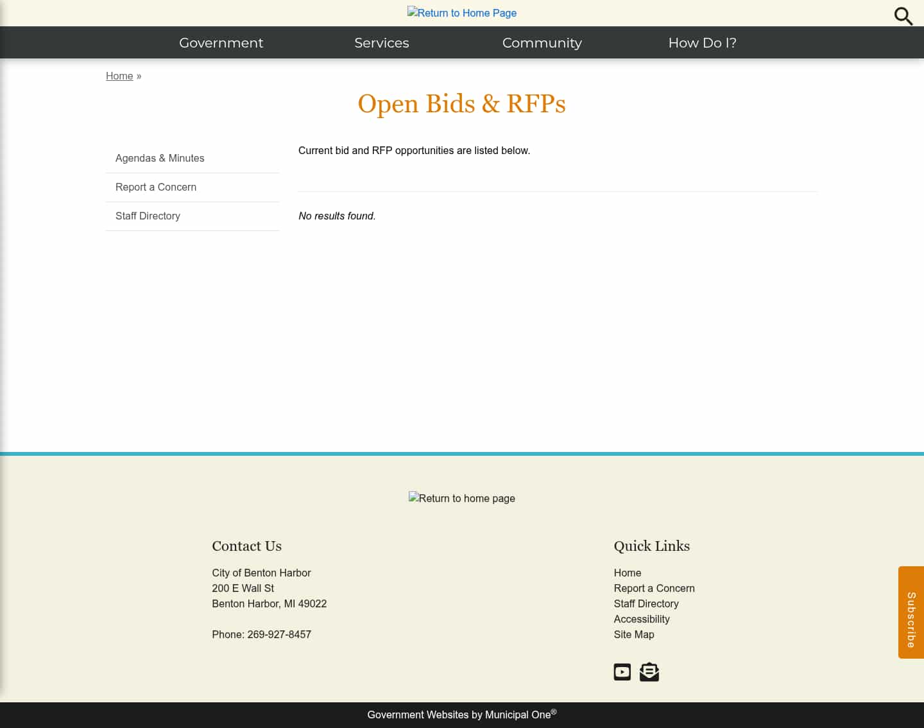Click Report a Concern in Quick Links
This screenshot has width=924, height=728.
click(x=654, y=588)
